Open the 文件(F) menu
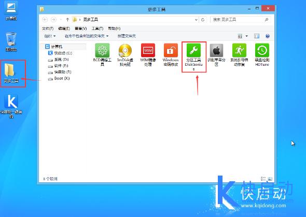Image resolution: width=306 pixels, height=217 pixels. 48,28
